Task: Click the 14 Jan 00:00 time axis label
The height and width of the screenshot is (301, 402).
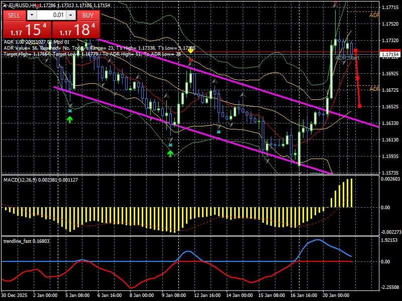Action: point(240,295)
